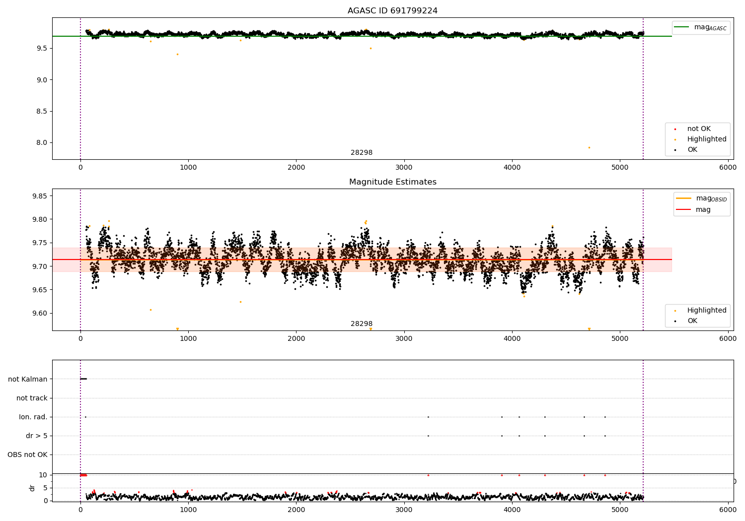Image resolution: width=745 pixels, height=521 pixels.
Task: Click the orange highlighted point near 9.62 in the middle plot
Action: coord(240,302)
